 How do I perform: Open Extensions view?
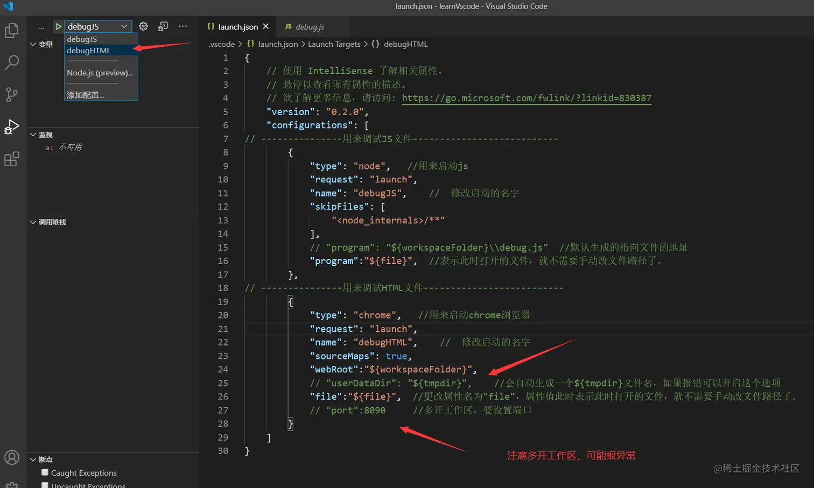click(12, 159)
